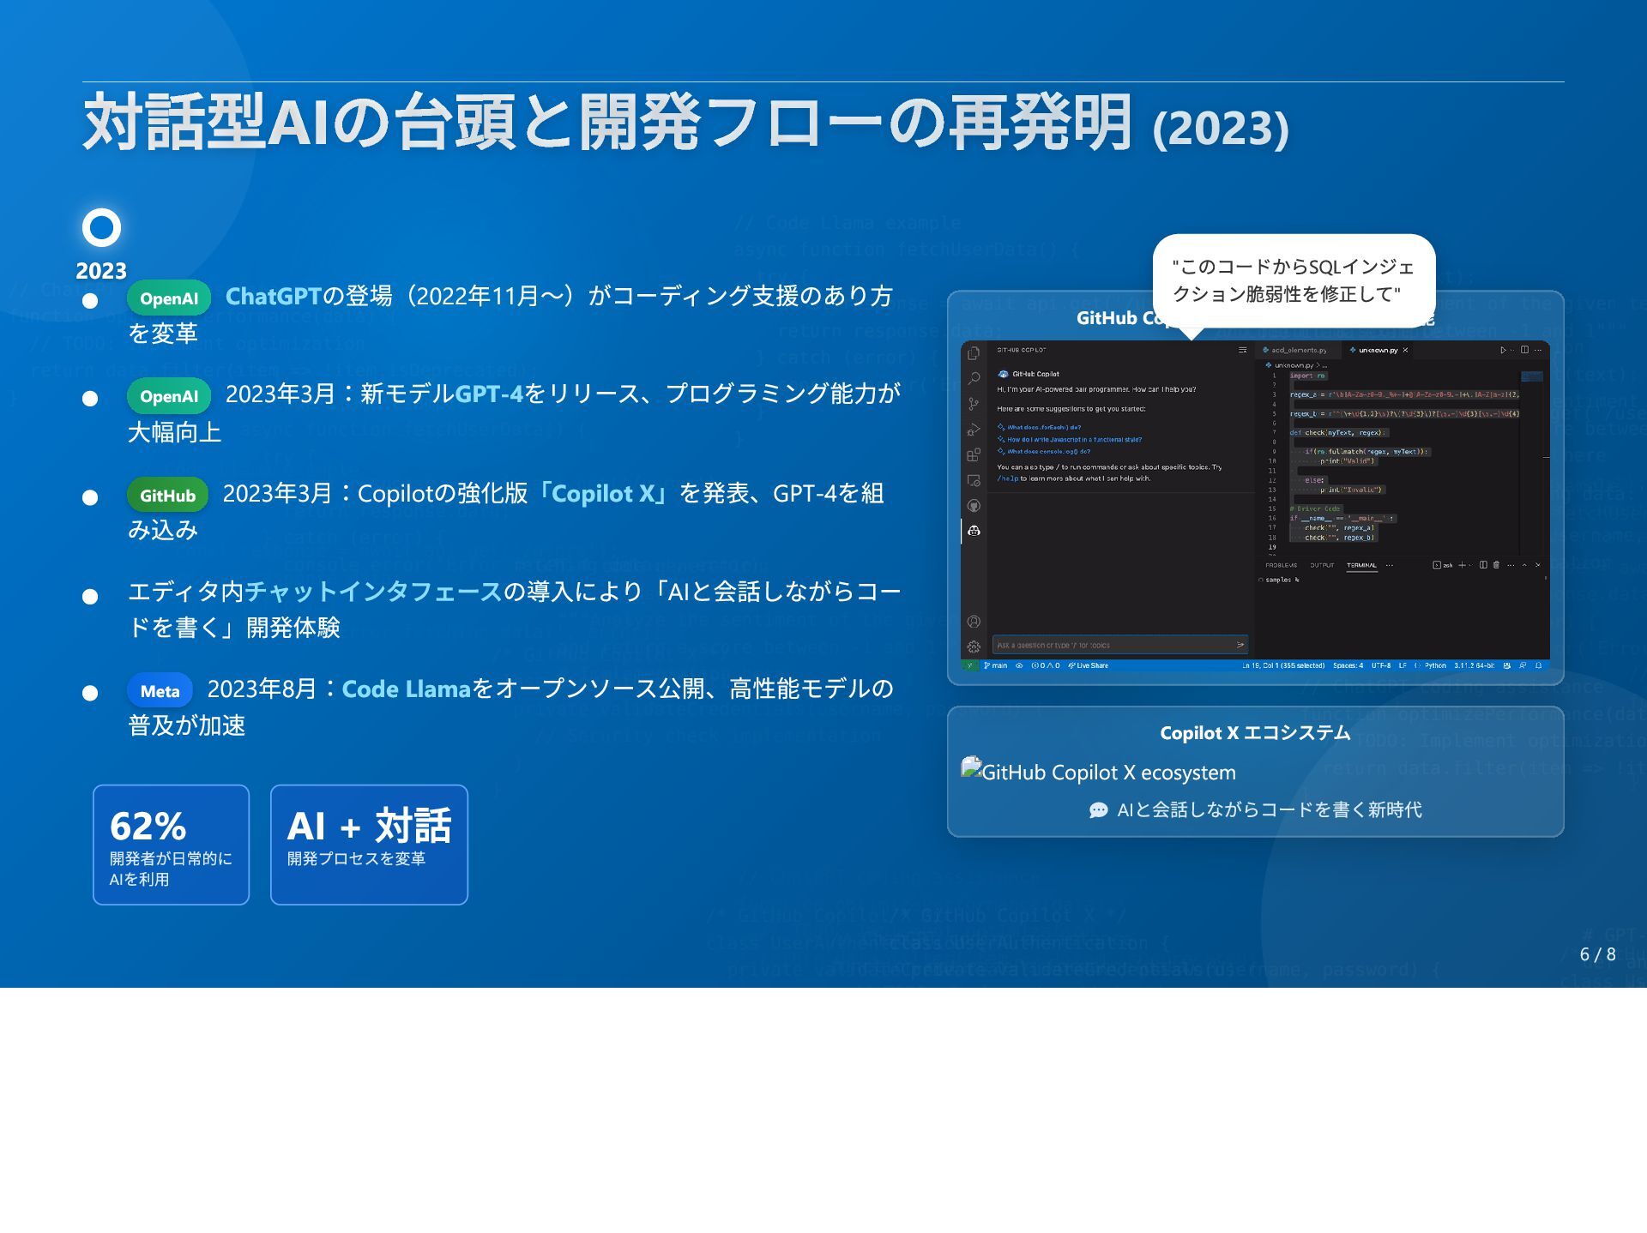Click the 'What does .forEach() do?' suggestion
The image size is (1647, 1233).
pos(1039,427)
